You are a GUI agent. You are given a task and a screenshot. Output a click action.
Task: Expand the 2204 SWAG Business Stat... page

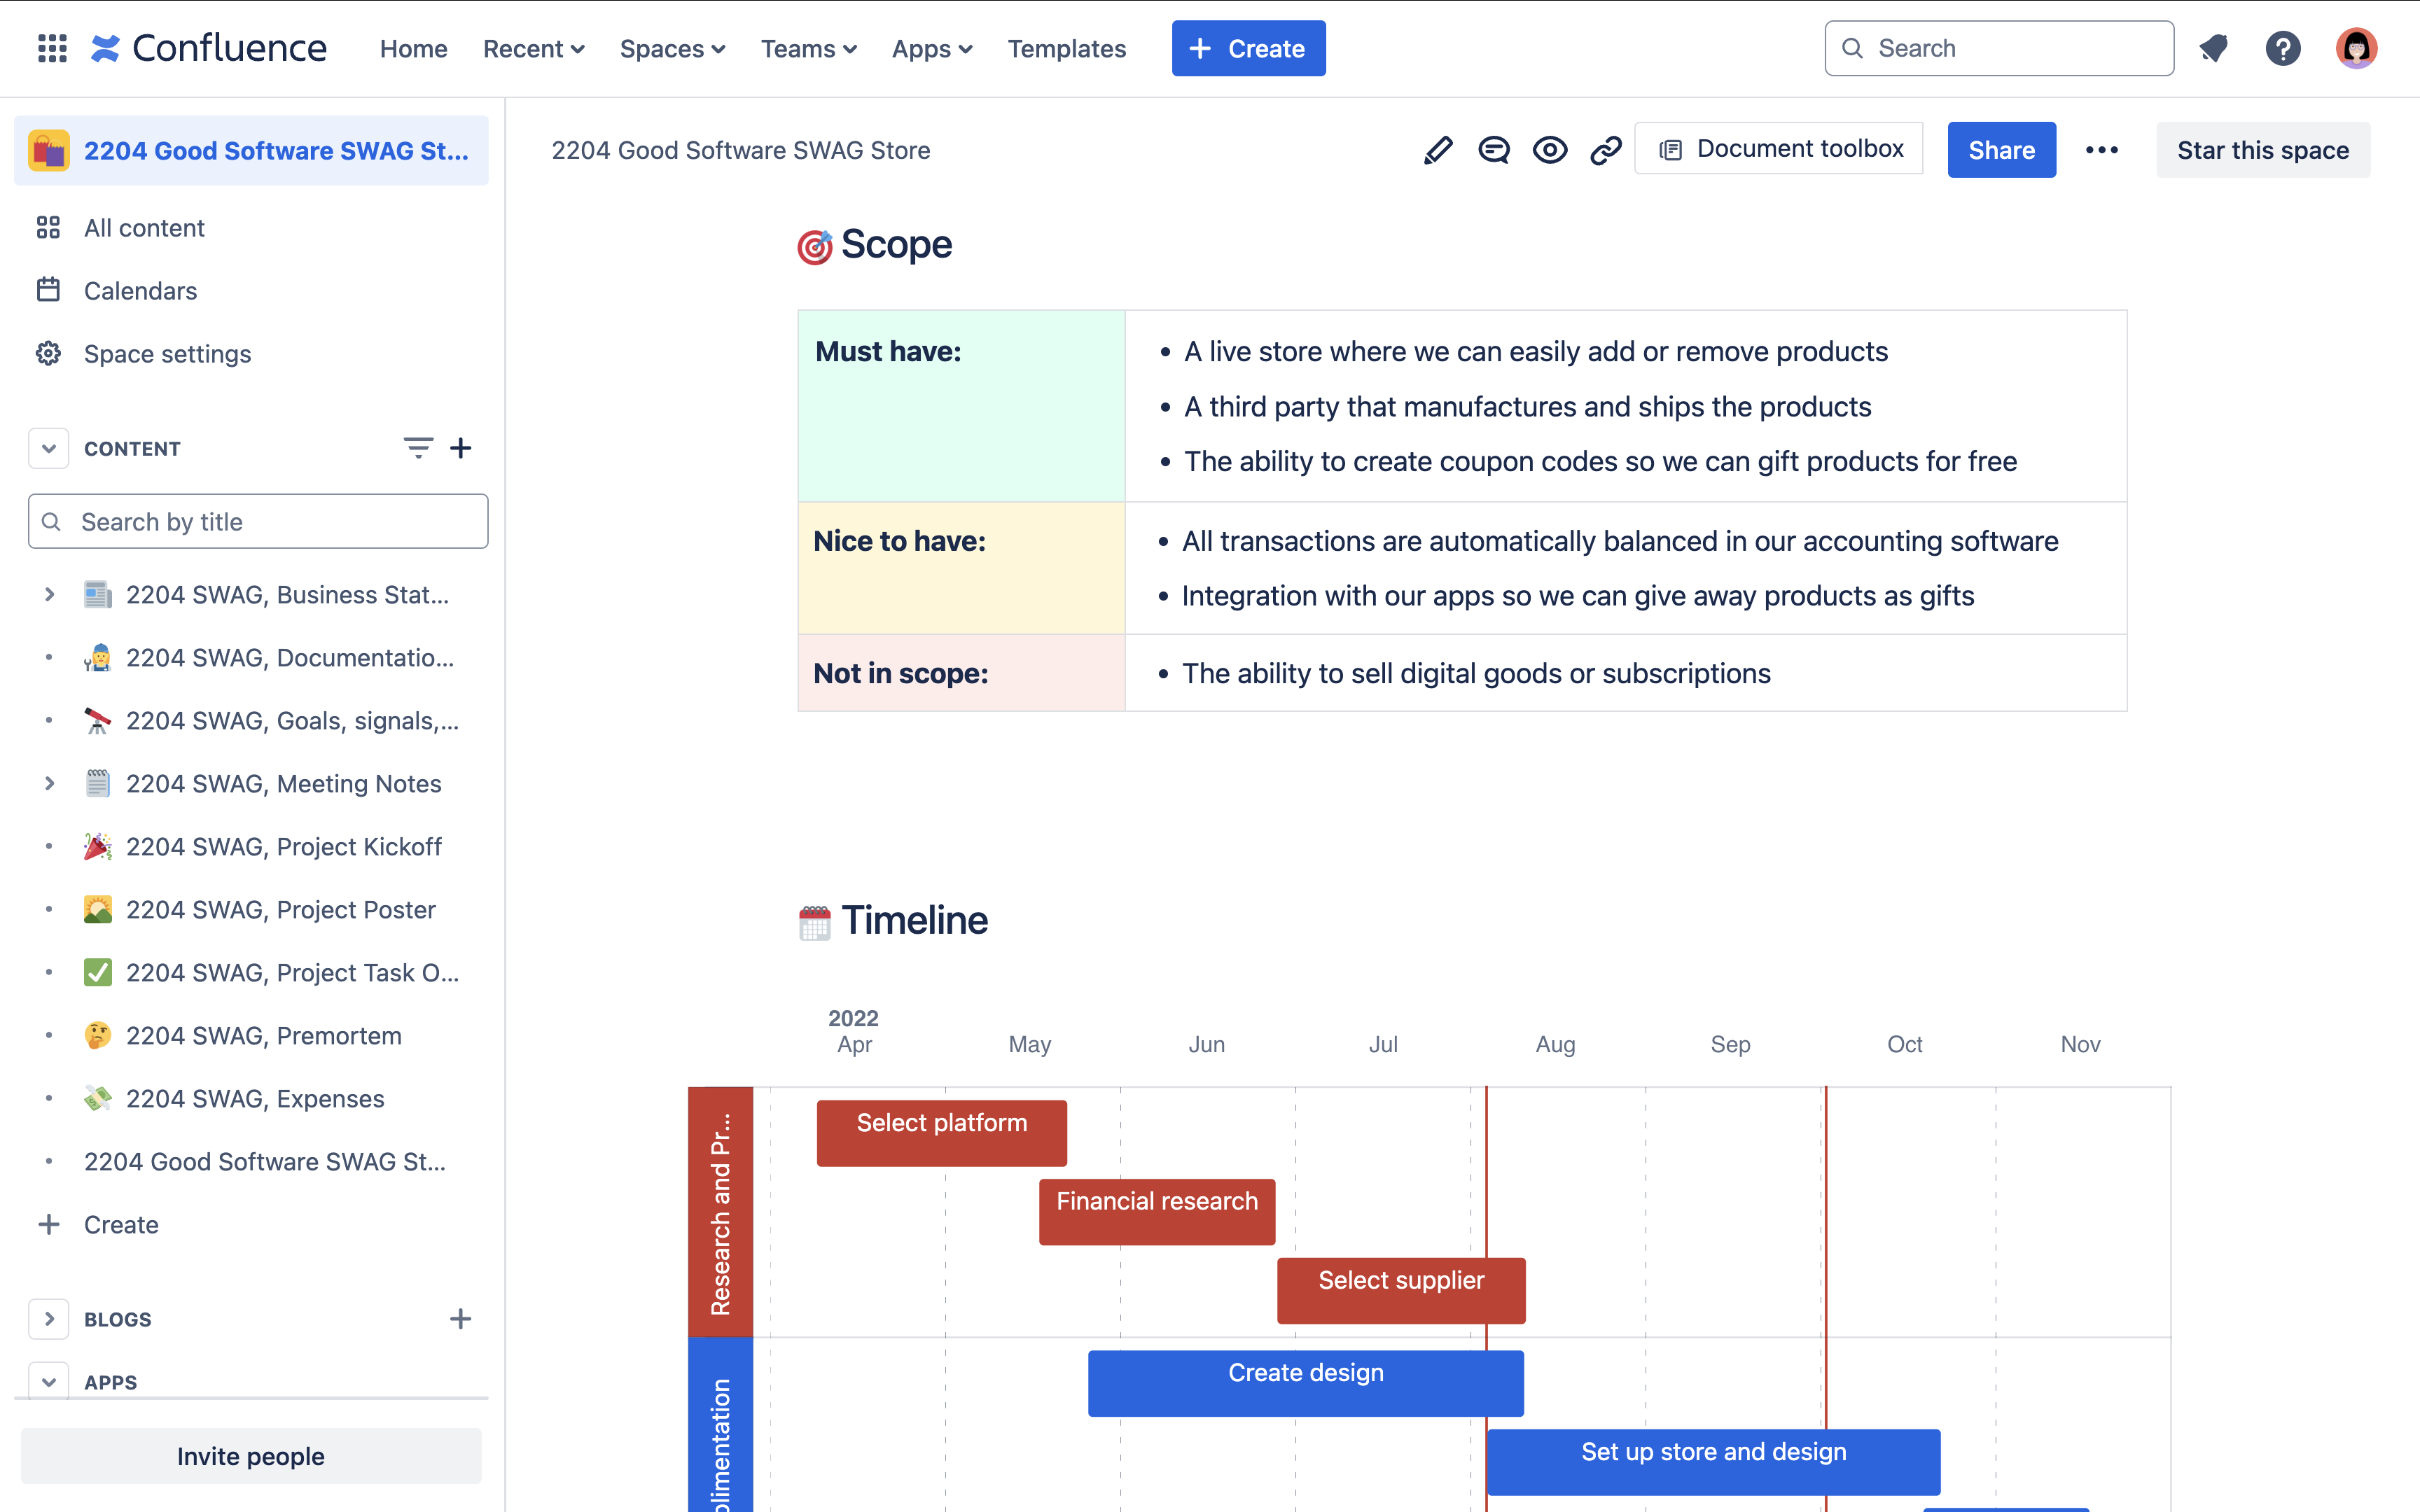coord(47,594)
